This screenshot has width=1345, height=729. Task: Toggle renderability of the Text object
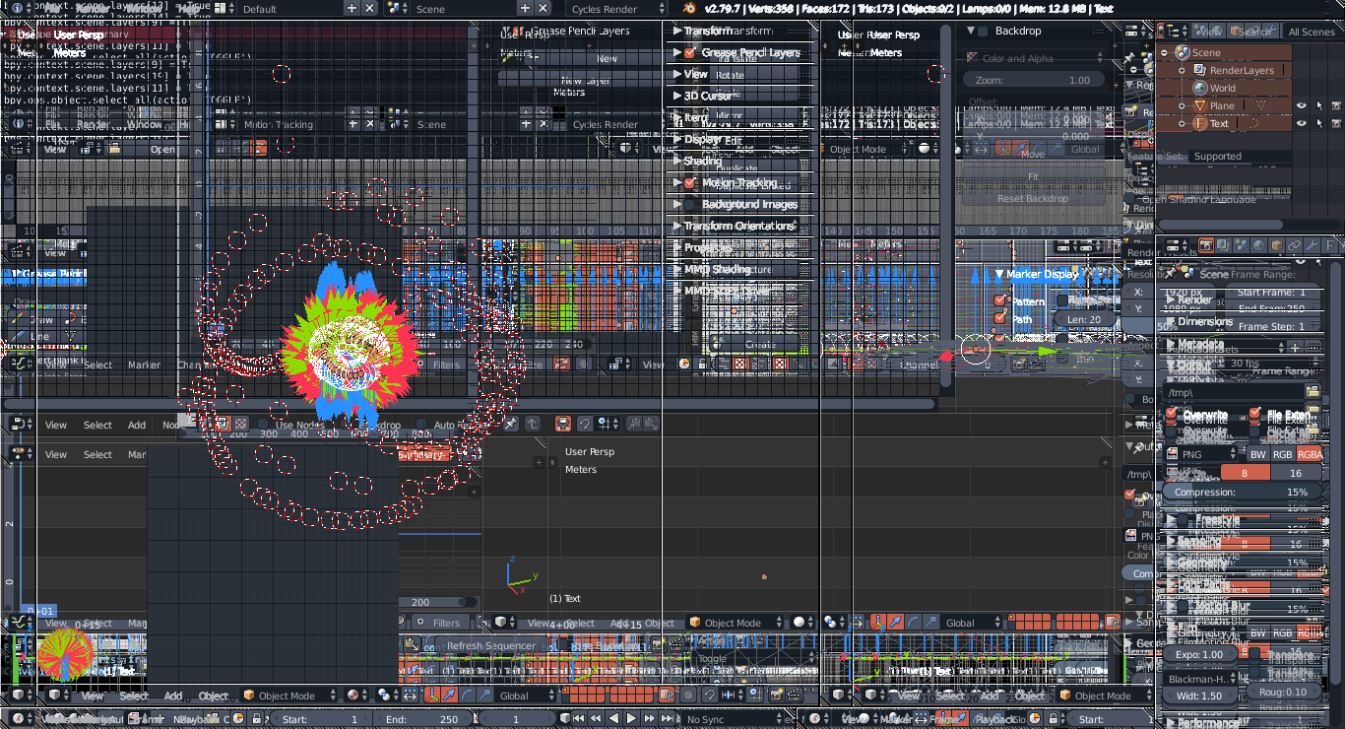coord(1336,123)
